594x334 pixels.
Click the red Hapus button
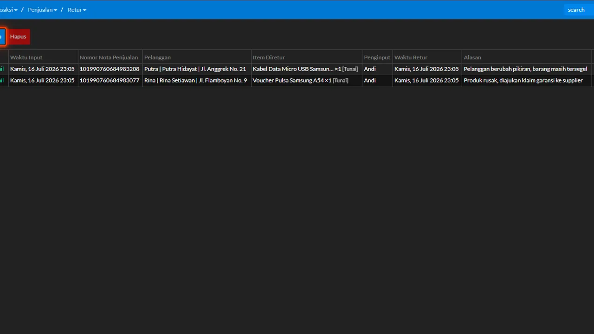pyautogui.click(x=18, y=37)
